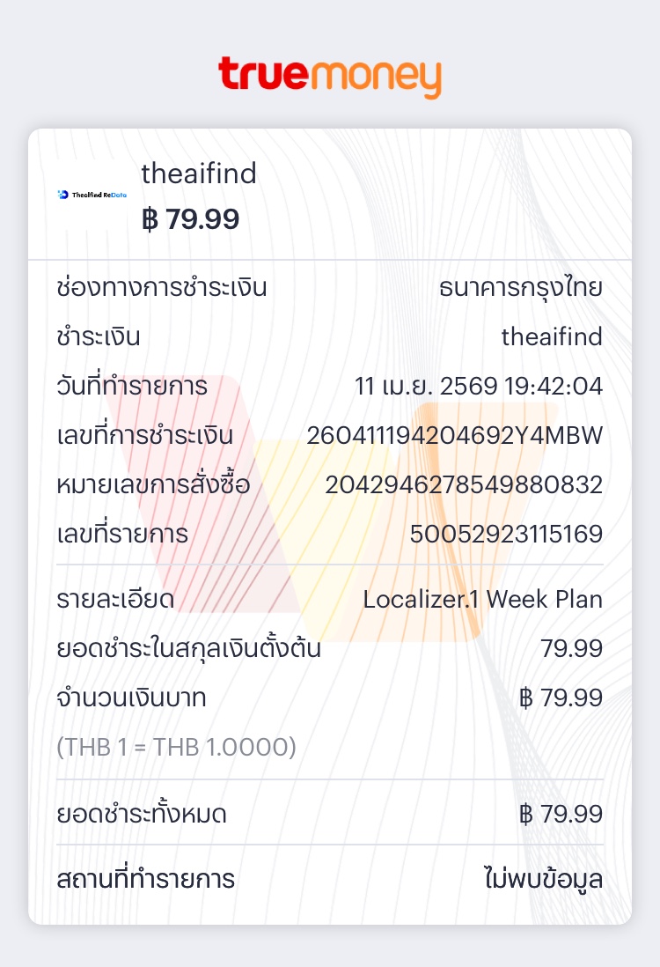Tap the รายละเอียด label
The height and width of the screenshot is (967, 660).
(116, 600)
